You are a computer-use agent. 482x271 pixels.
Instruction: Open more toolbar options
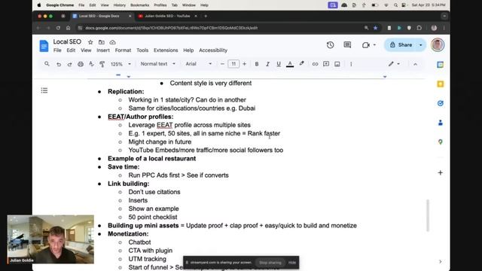(351, 64)
